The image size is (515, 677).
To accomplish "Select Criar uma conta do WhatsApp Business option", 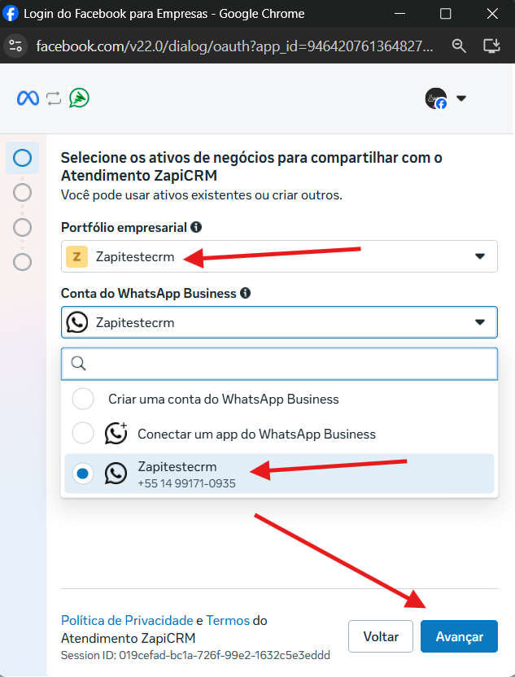I will tap(279, 399).
